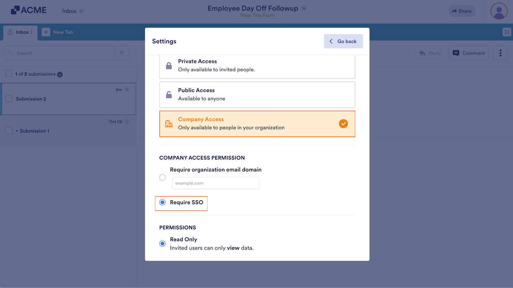Star Submission 1

(x=127, y=122)
